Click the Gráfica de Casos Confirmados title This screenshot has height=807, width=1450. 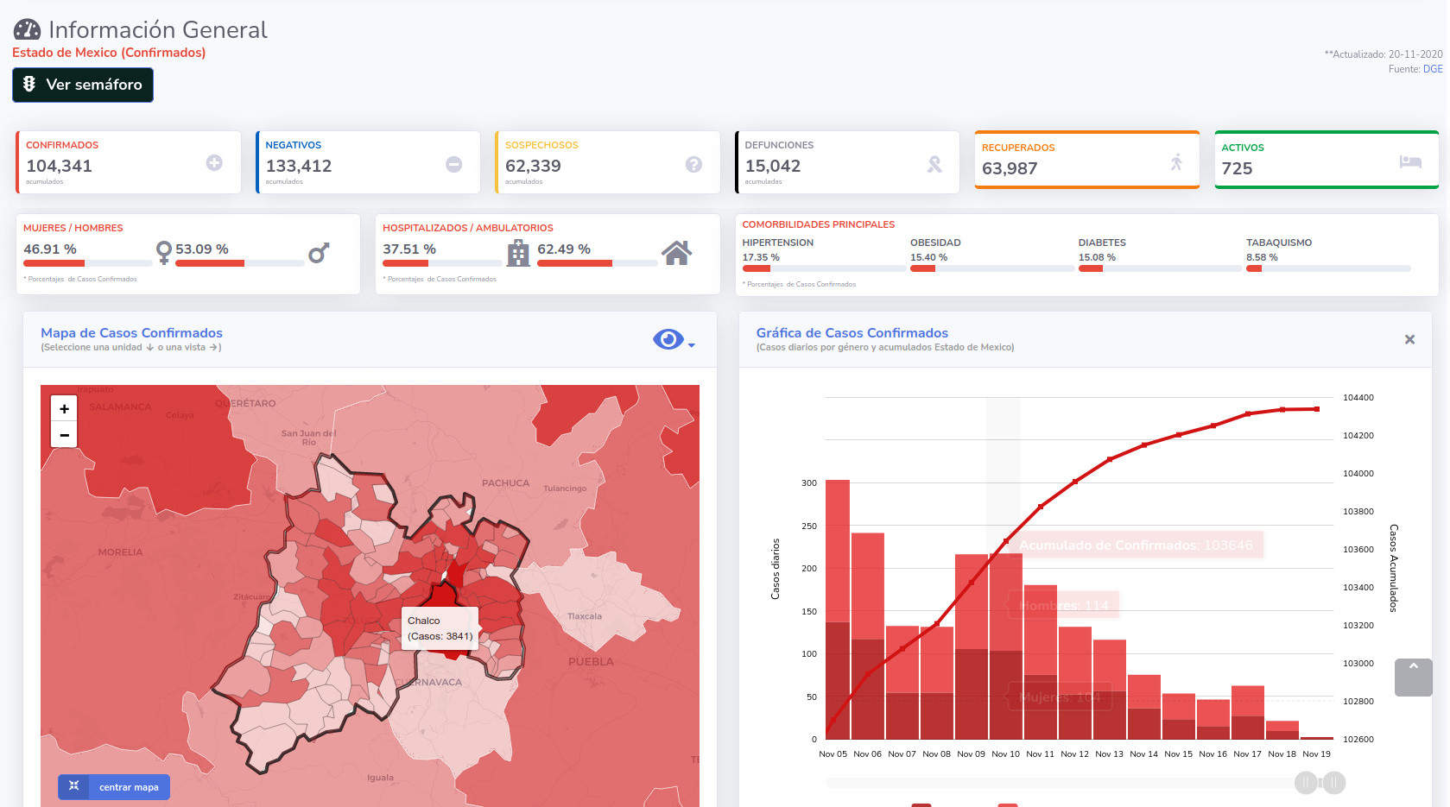pos(852,333)
